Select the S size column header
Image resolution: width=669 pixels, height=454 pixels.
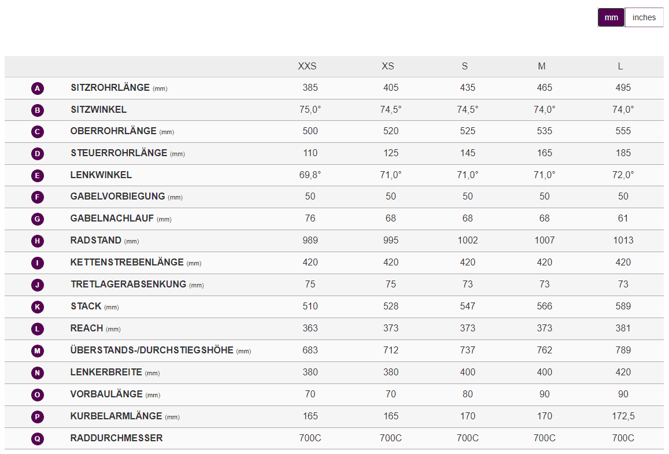tap(465, 66)
